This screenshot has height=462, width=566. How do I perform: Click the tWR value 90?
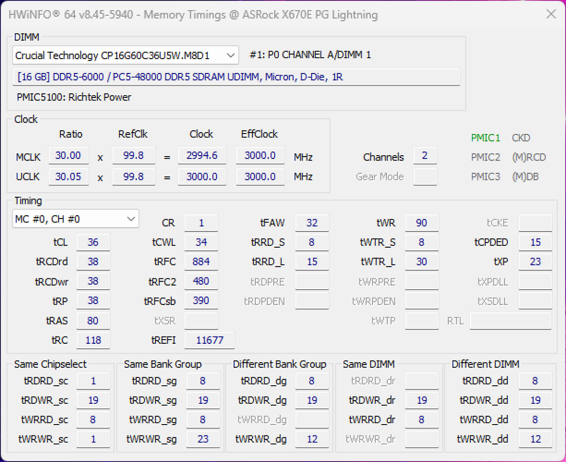click(x=422, y=223)
